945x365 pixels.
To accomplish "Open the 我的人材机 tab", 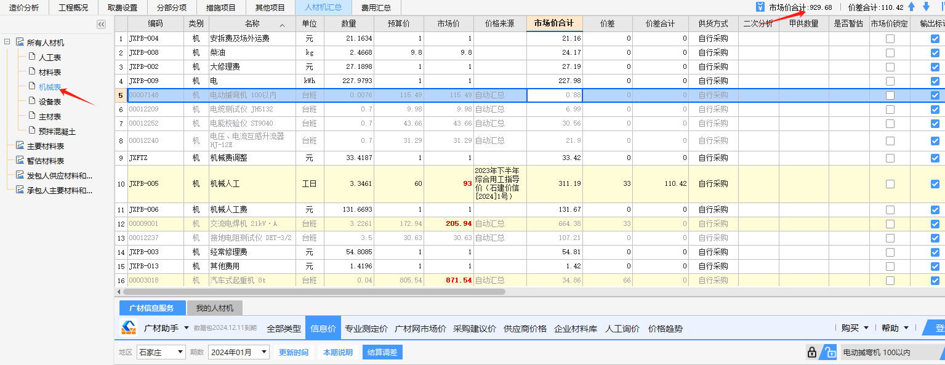I will (x=215, y=308).
